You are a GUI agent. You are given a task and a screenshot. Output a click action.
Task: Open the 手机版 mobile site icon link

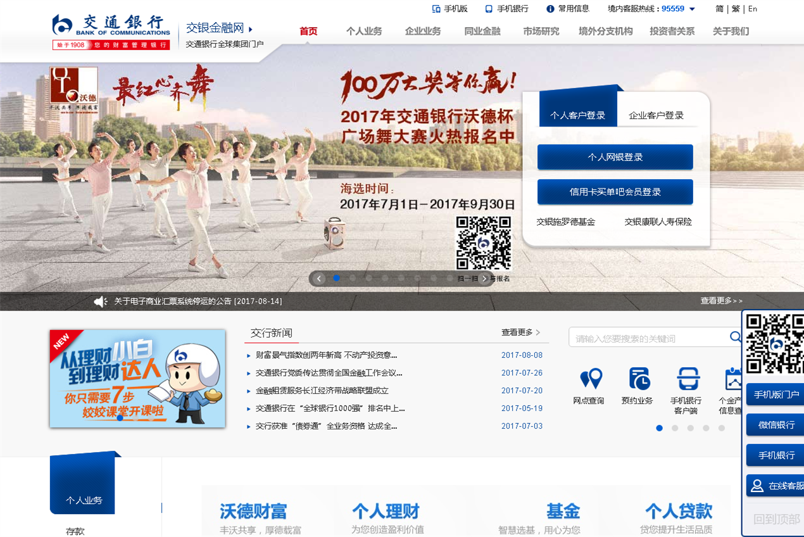coord(449,9)
